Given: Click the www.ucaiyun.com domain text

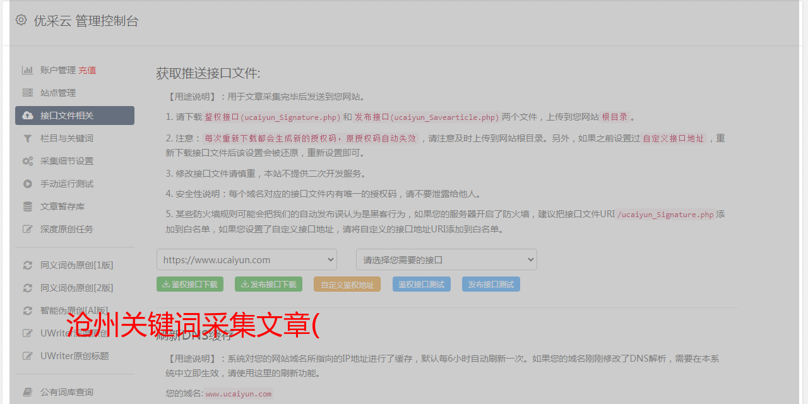Looking at the screenshot, I should point(239,394).
